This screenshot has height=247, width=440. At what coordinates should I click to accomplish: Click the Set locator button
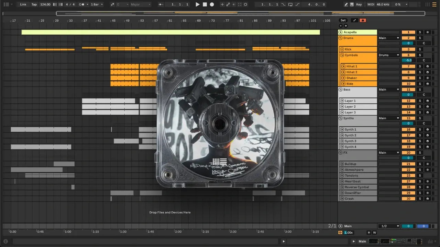[343, 20]
